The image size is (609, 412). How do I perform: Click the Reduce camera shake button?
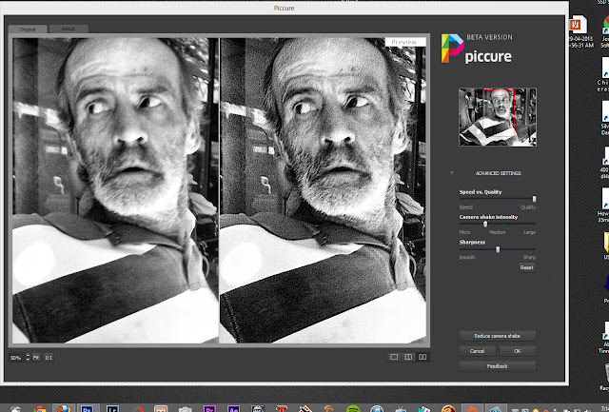pos(497,336)
